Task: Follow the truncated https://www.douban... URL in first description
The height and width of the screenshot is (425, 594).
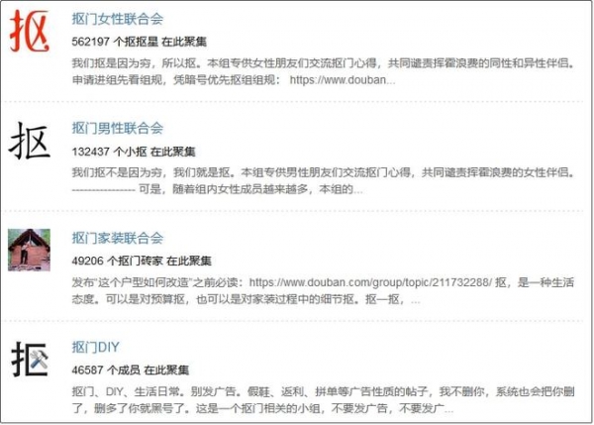Action: (x=343, y=79)
